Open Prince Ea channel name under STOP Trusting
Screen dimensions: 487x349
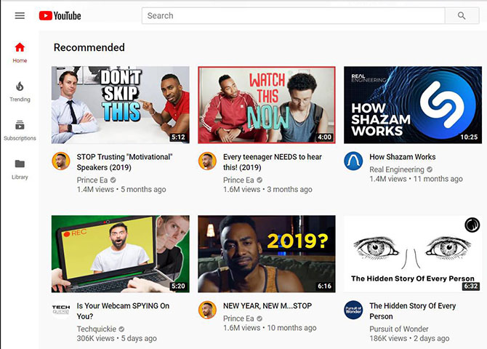92,180
